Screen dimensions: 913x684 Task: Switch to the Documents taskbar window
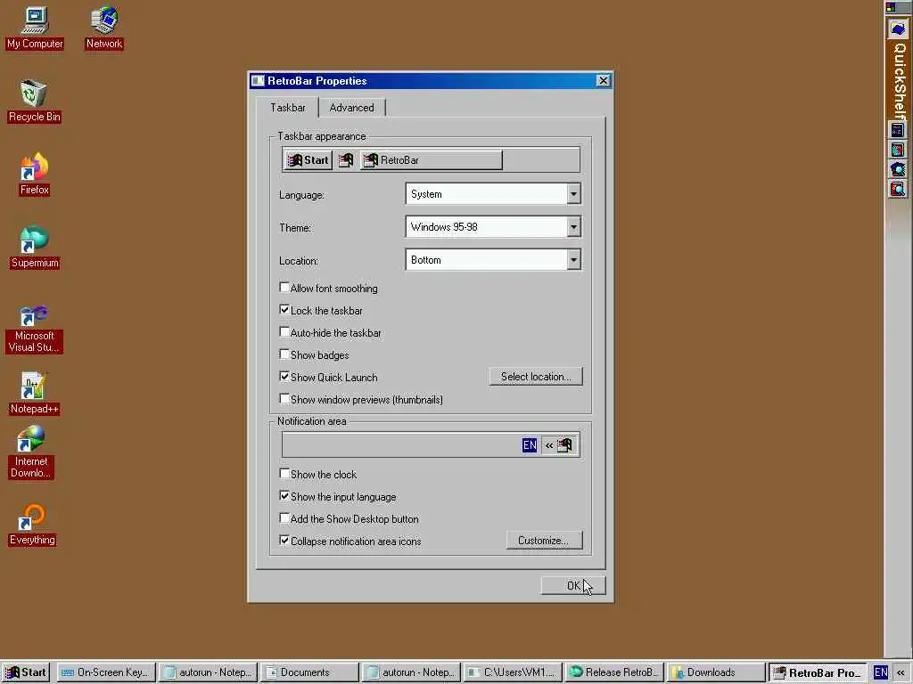pos(309,673)
